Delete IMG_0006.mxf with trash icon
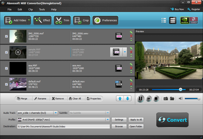The image size is (203, 139). (131, 36)
